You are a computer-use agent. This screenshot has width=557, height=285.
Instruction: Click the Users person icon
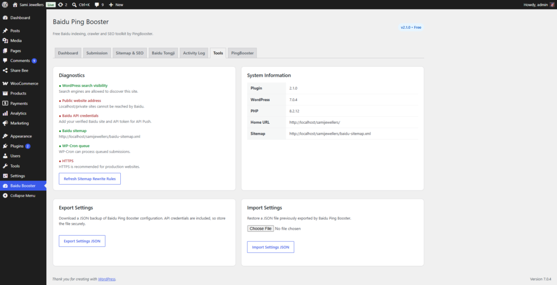pos(5,156)
